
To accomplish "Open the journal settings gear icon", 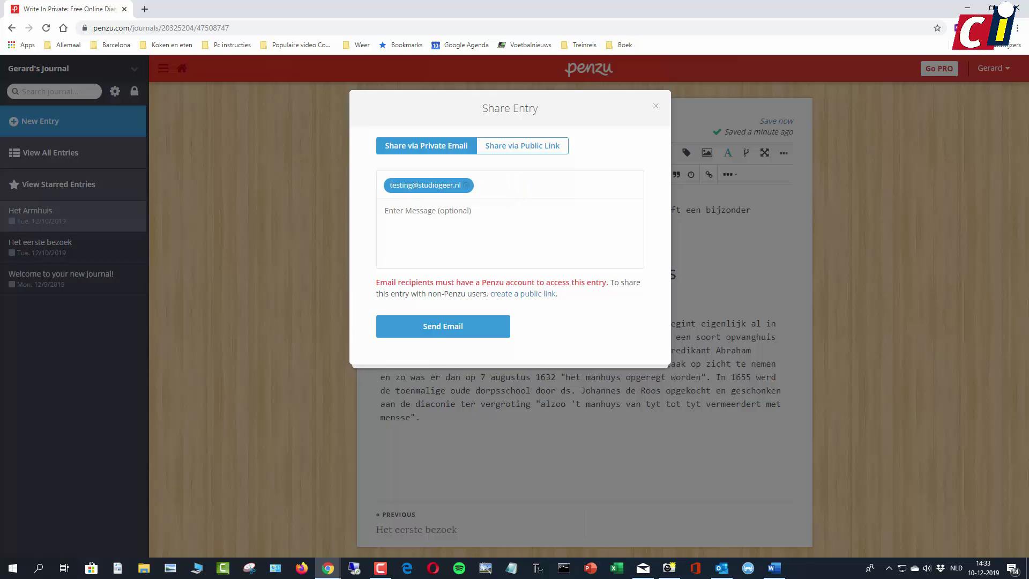I will pyautogui.click(x=115, y=91).
